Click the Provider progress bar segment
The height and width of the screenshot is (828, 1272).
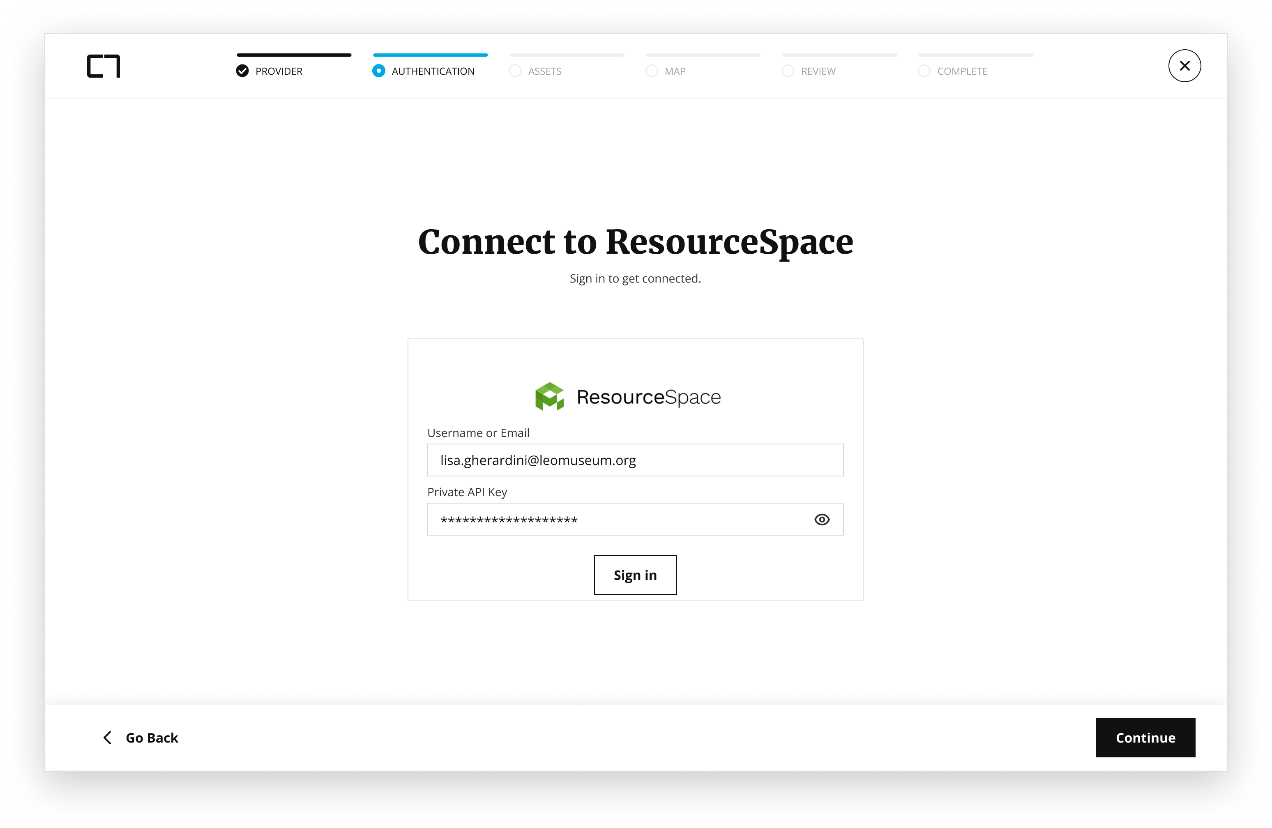point(294,55)
